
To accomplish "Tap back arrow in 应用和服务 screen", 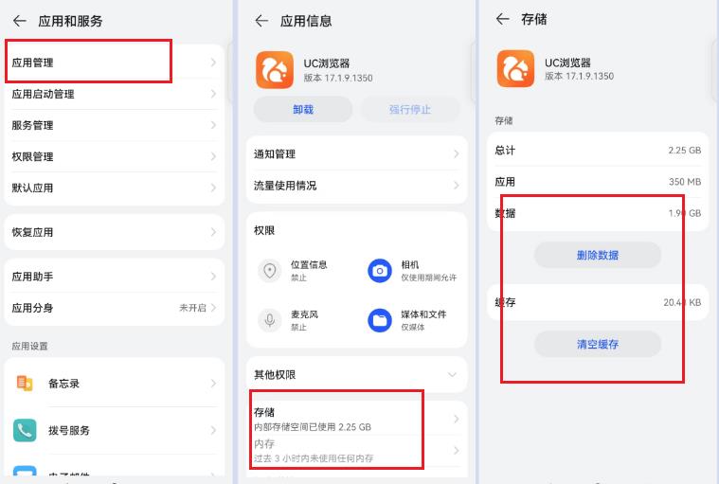I will [x=19, y=21].
